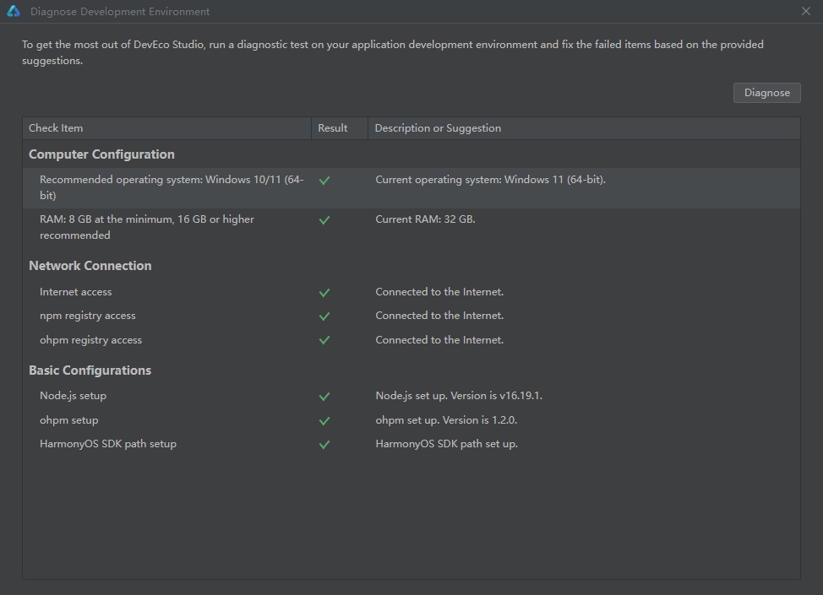The image size is (823, 595).
Task: Click green checkmark beside RAM check
Action: (324, 219)
